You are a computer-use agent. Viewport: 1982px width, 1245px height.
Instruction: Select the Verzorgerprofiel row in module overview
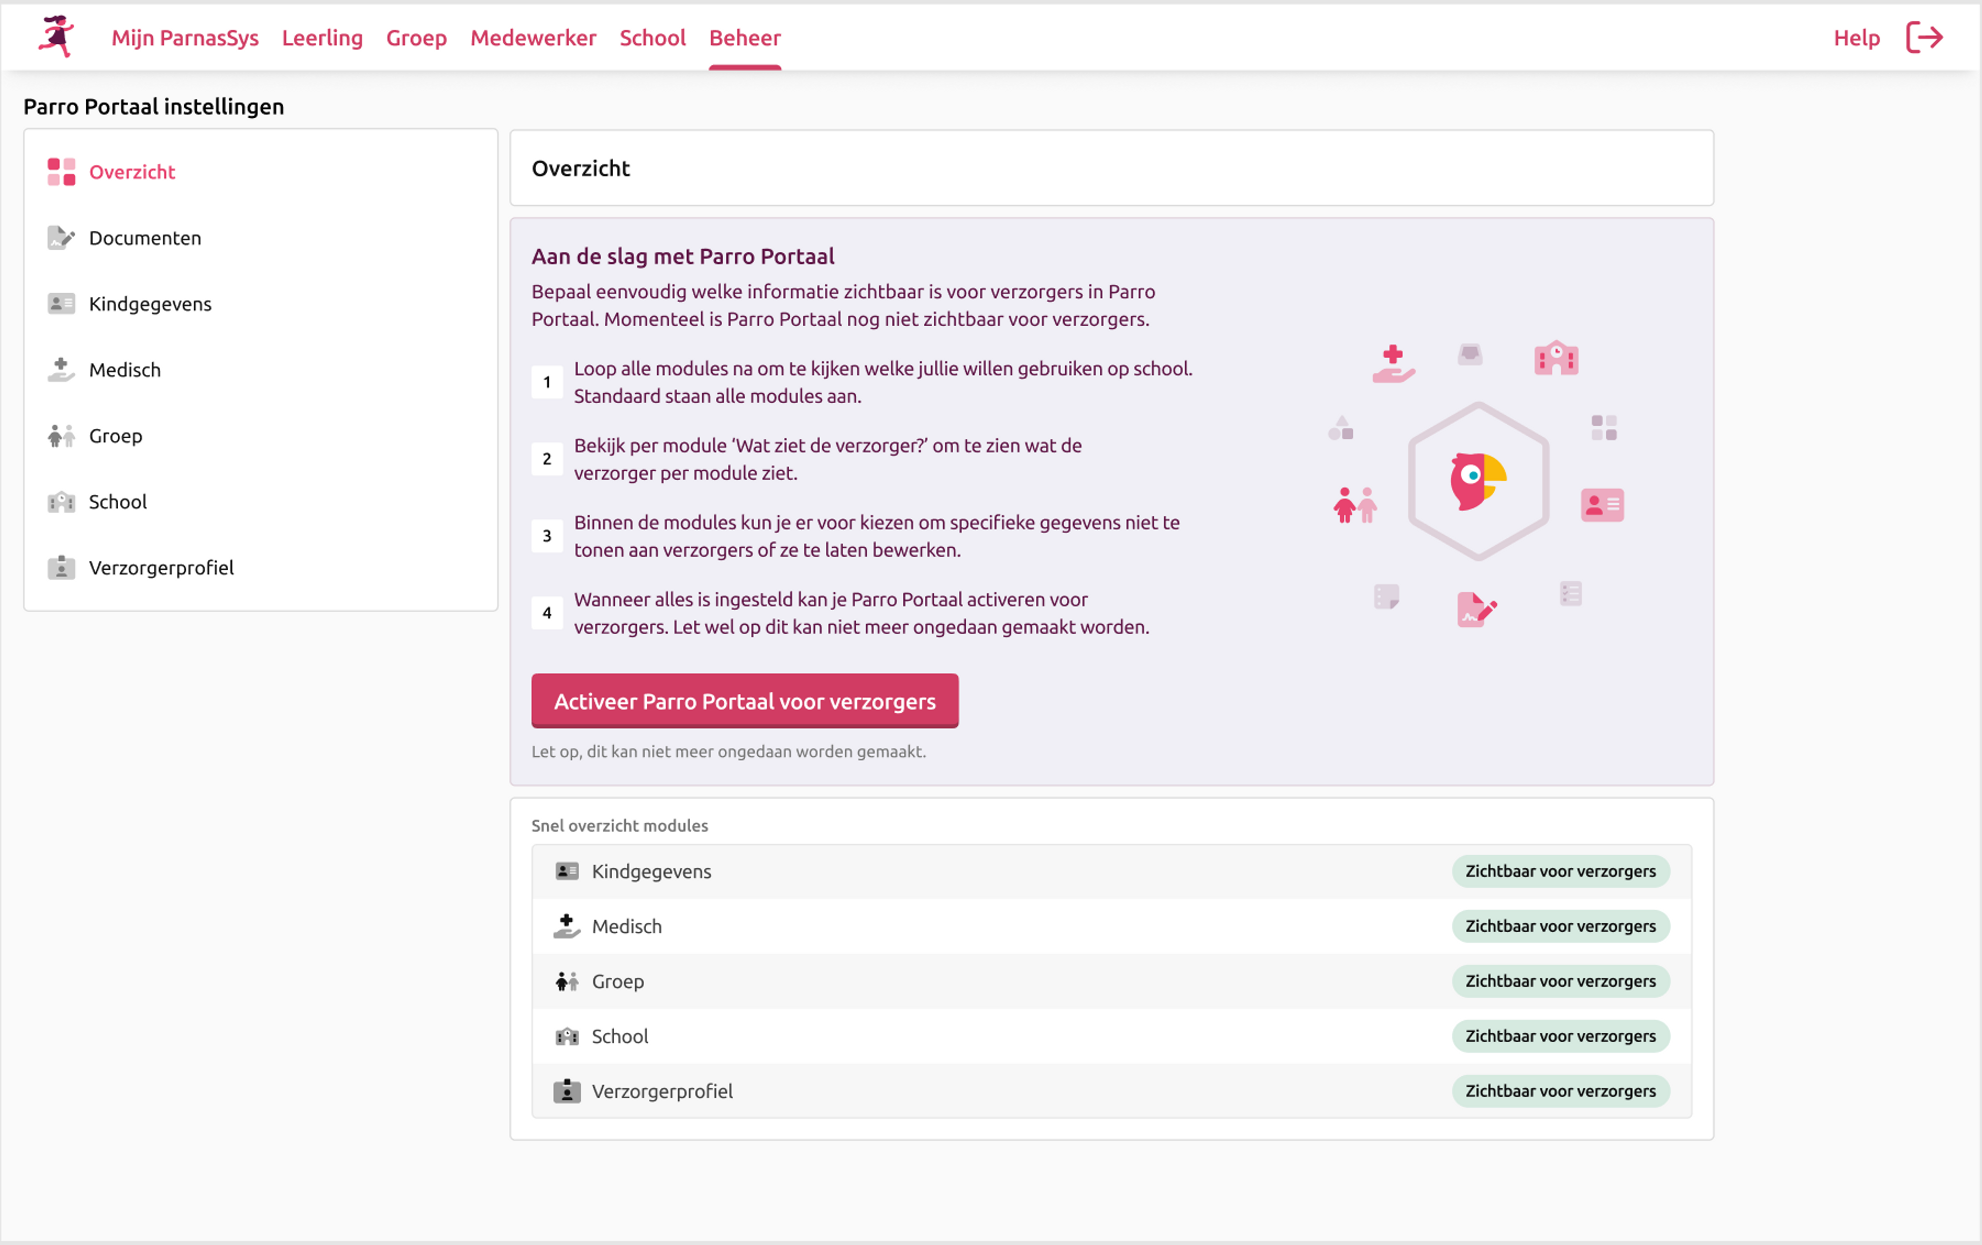[1111, 1091]
